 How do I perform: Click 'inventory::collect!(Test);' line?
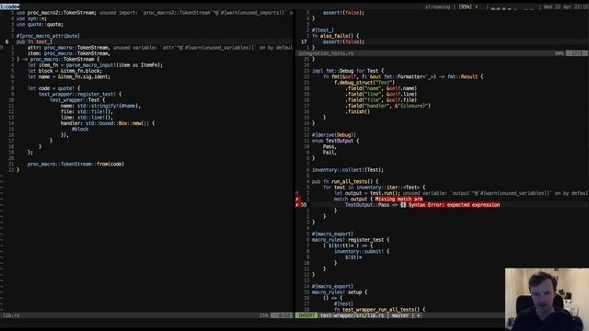point(348,169)
